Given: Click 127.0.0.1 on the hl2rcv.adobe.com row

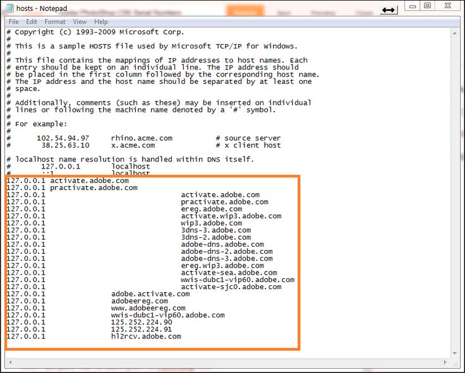Looking at the screenshot, I should pos(26,336).
